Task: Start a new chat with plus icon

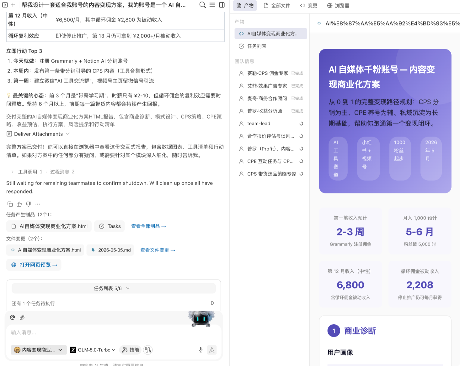Action: click(x=13, y=5)
